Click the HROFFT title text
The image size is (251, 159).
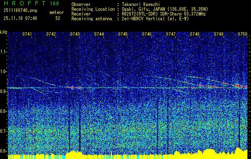(25, 3)
